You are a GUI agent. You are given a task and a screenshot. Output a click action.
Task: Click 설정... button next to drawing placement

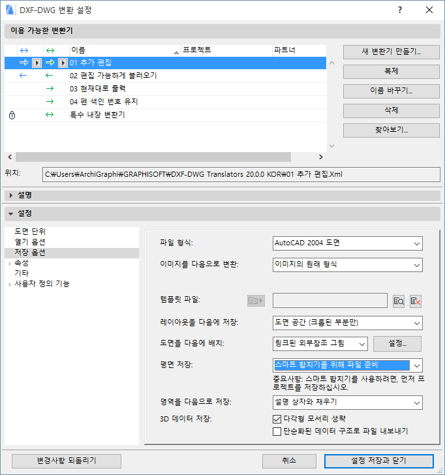(x=397, y=344)
